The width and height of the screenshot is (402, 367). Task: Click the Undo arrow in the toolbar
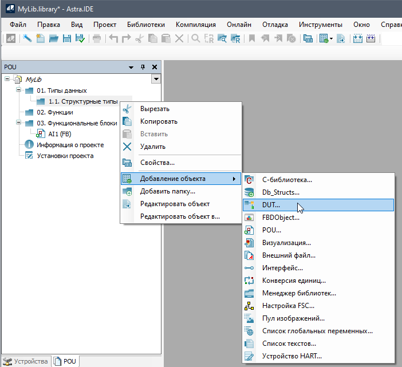pyautogui.click(x=113, y=39)
